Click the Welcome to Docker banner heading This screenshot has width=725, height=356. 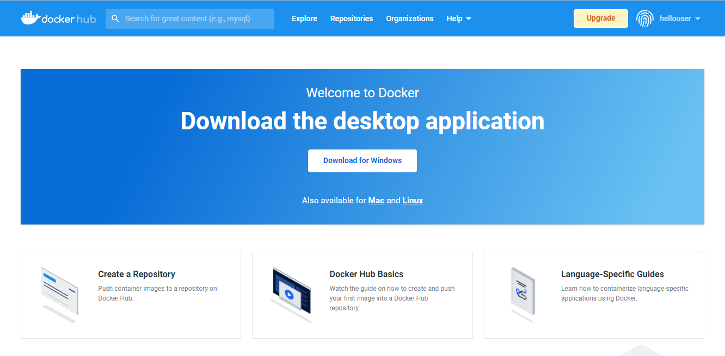(x=362, y=93)
